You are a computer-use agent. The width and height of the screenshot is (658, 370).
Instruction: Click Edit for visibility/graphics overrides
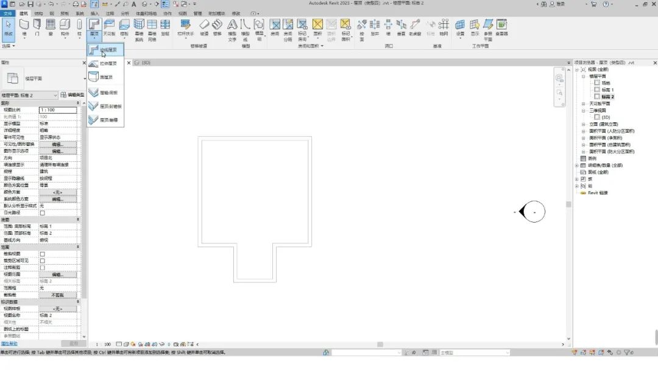[x=57, y=144]
